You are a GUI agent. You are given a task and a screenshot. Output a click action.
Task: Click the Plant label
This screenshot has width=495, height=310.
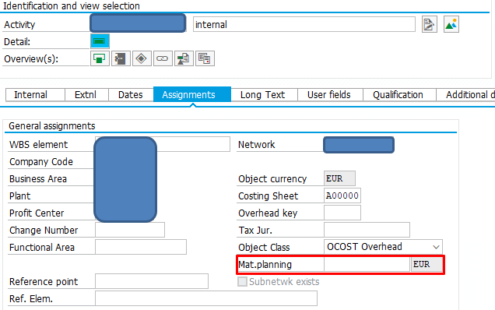tap(20, 196)
